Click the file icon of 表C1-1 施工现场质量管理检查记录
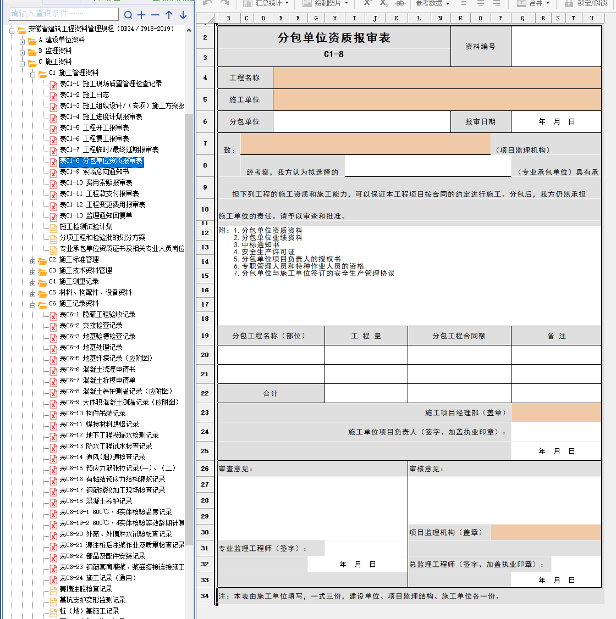 click(53, 85)
